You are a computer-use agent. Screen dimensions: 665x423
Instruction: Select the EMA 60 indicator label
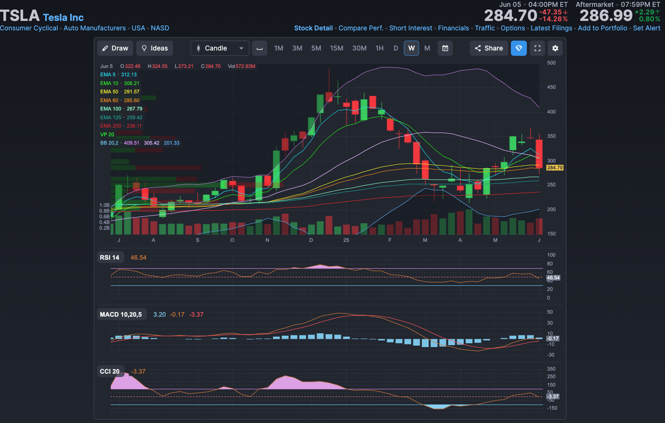pos(109,100)
